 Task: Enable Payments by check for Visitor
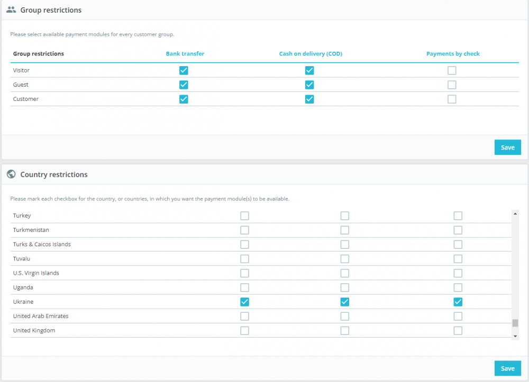pyautogui.click(x=452, y=70)
